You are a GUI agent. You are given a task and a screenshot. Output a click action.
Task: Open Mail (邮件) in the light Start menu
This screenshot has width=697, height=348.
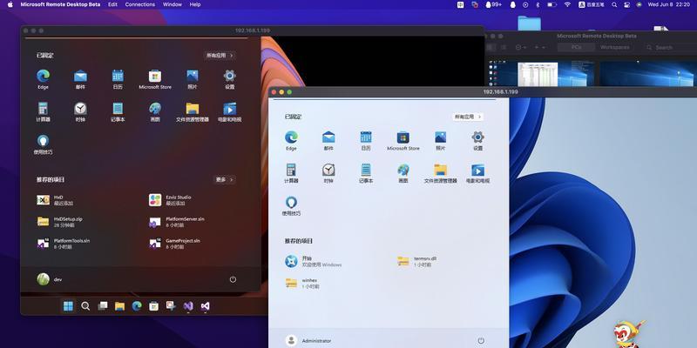coord(328,141)
